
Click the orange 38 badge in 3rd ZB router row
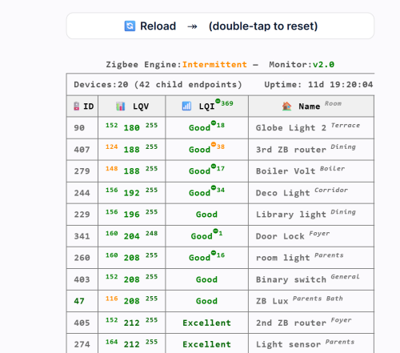tap(218, 146)
